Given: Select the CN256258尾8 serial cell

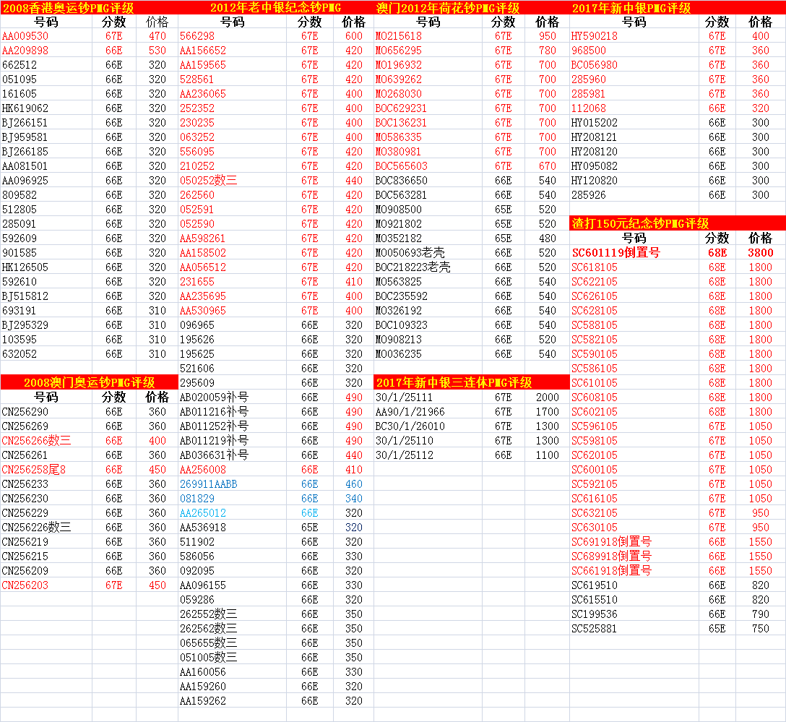Looking at the screenshot, I should (x=34, y=470).
